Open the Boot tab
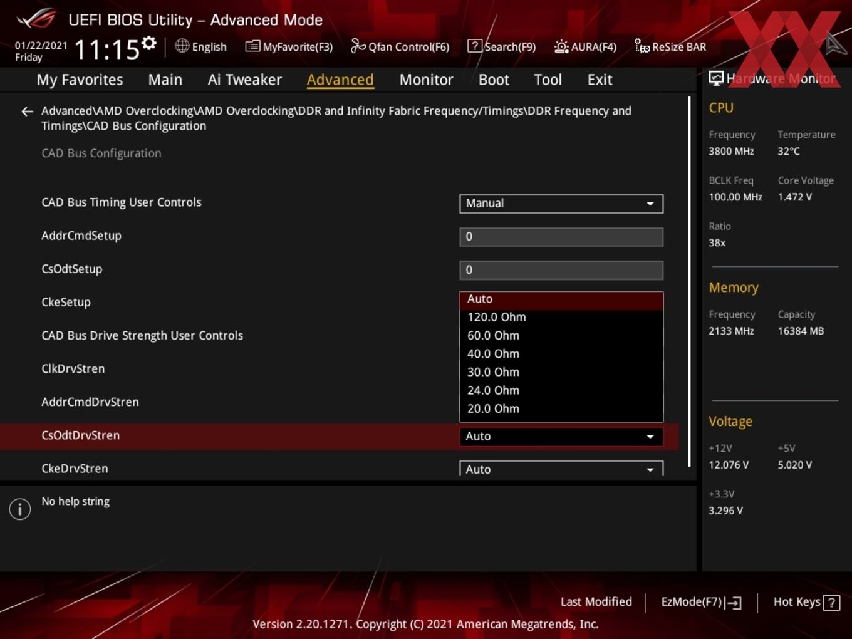 click(x=494, y=80)
